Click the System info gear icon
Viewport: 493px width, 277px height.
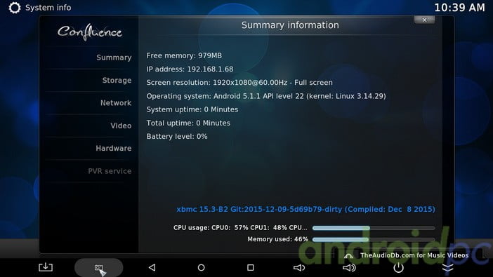coord(15,8)
